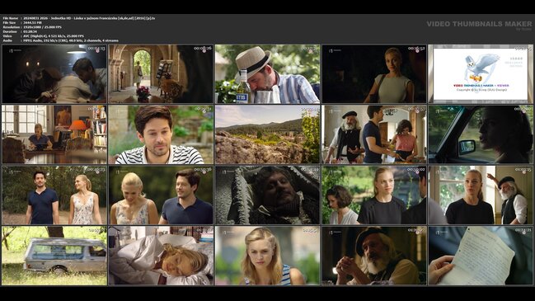
Task: Open close-up of man in striped shirt
Action: [x=161, y=134]
